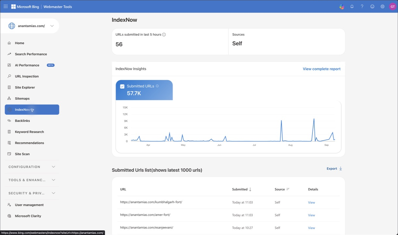The width and height of the screenshot is (398, 235).
Task: Click the Sources 'Self' value
Action: point(237,44)
